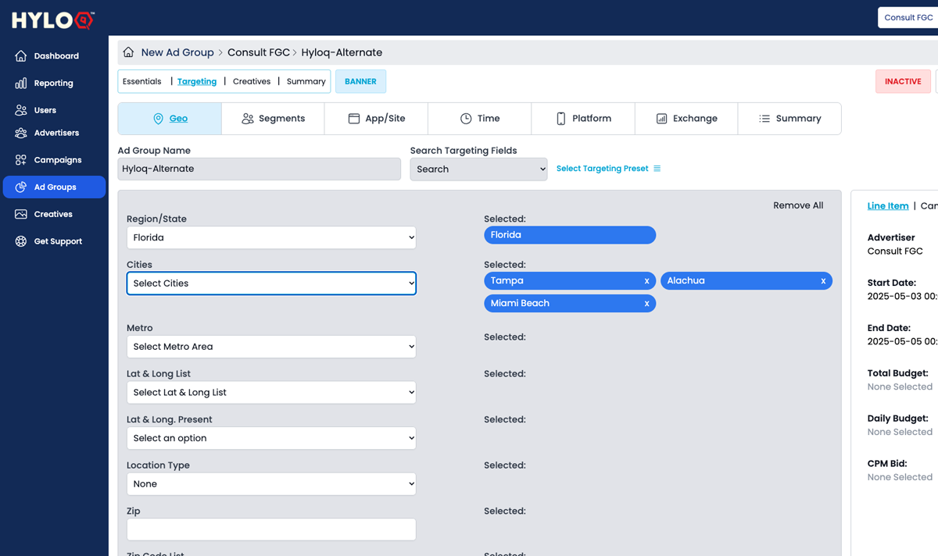Image resolution: width=938 pixels, height=556 pixels.
Task: Click the home icon in breadcrumb
Action: [x=128, y=52]
